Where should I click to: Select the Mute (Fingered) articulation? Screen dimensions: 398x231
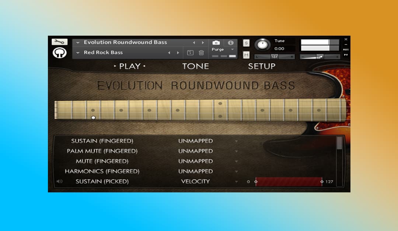point(102,161)
